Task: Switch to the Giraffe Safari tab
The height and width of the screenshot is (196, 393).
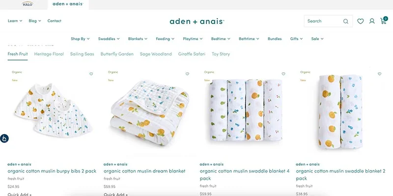Action: (192, 54)
